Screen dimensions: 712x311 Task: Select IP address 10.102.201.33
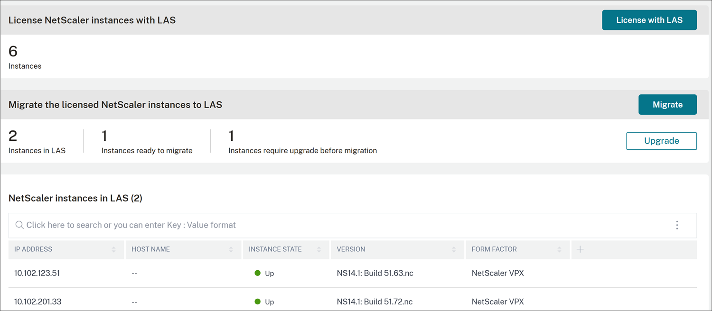click(38, 302)
